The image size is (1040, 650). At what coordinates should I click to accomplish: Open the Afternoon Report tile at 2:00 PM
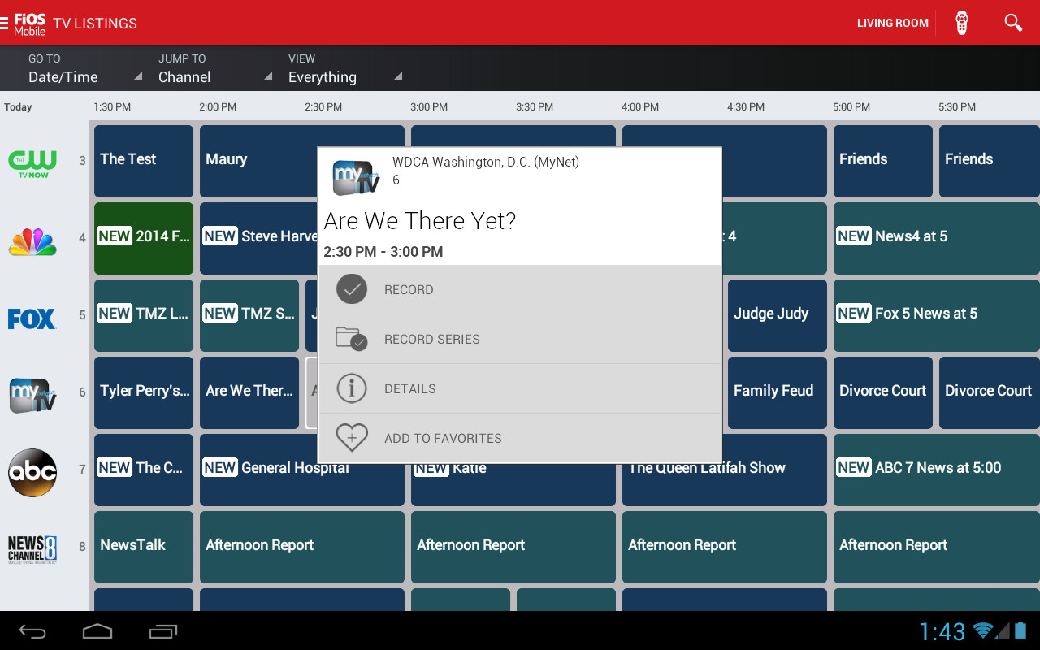302,547
